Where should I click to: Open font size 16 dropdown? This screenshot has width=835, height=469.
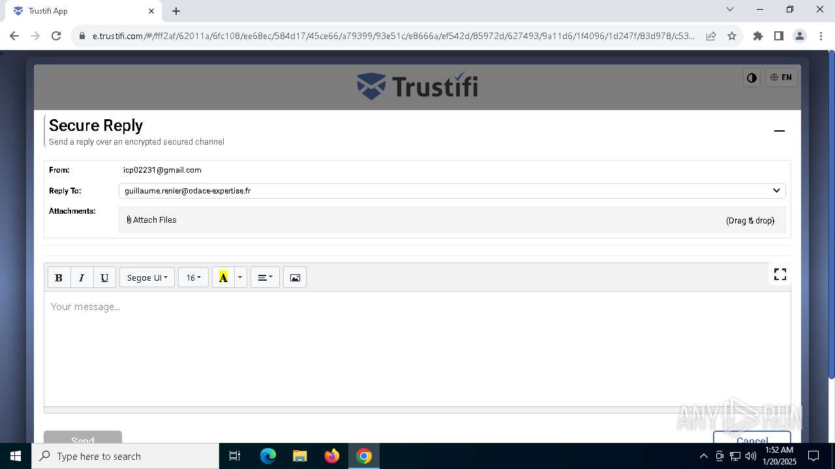pyautogui.click(x=193, y=277)
